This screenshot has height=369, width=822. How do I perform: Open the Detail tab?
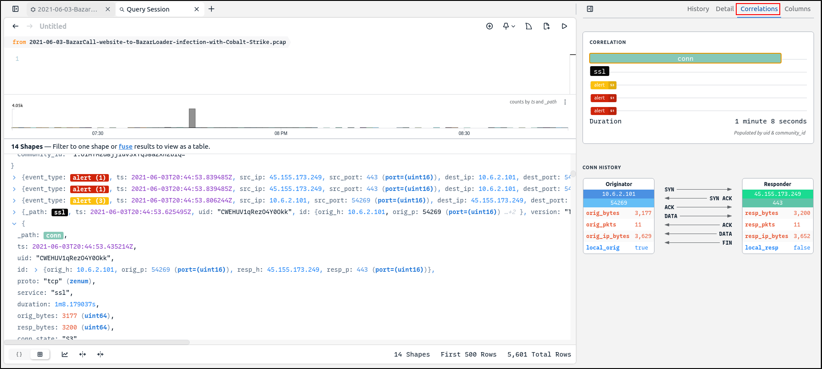724,9
